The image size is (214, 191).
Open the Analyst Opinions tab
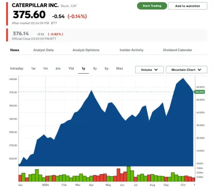pos(86,50)
